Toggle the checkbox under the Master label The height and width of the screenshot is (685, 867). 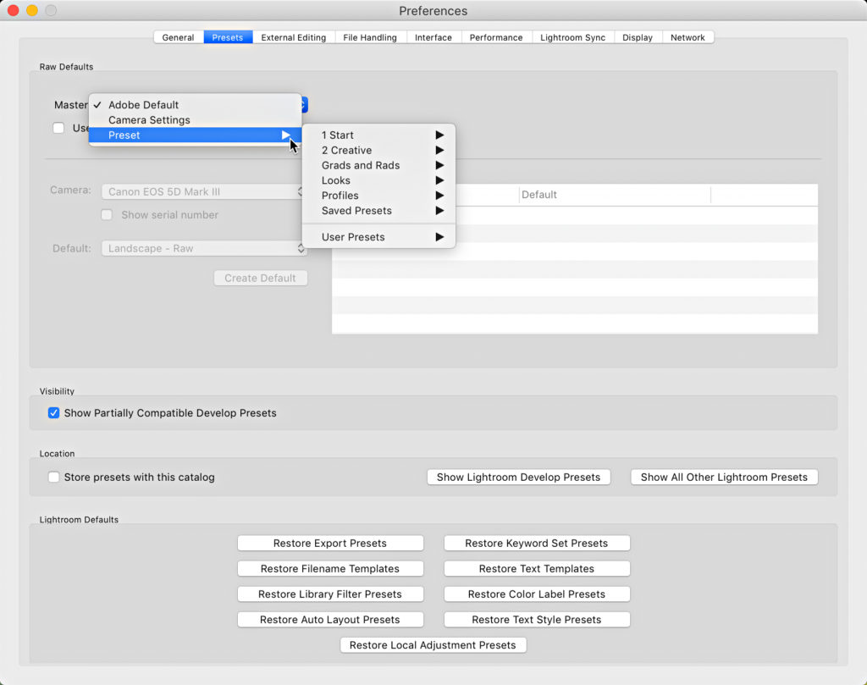coord(58,128)
